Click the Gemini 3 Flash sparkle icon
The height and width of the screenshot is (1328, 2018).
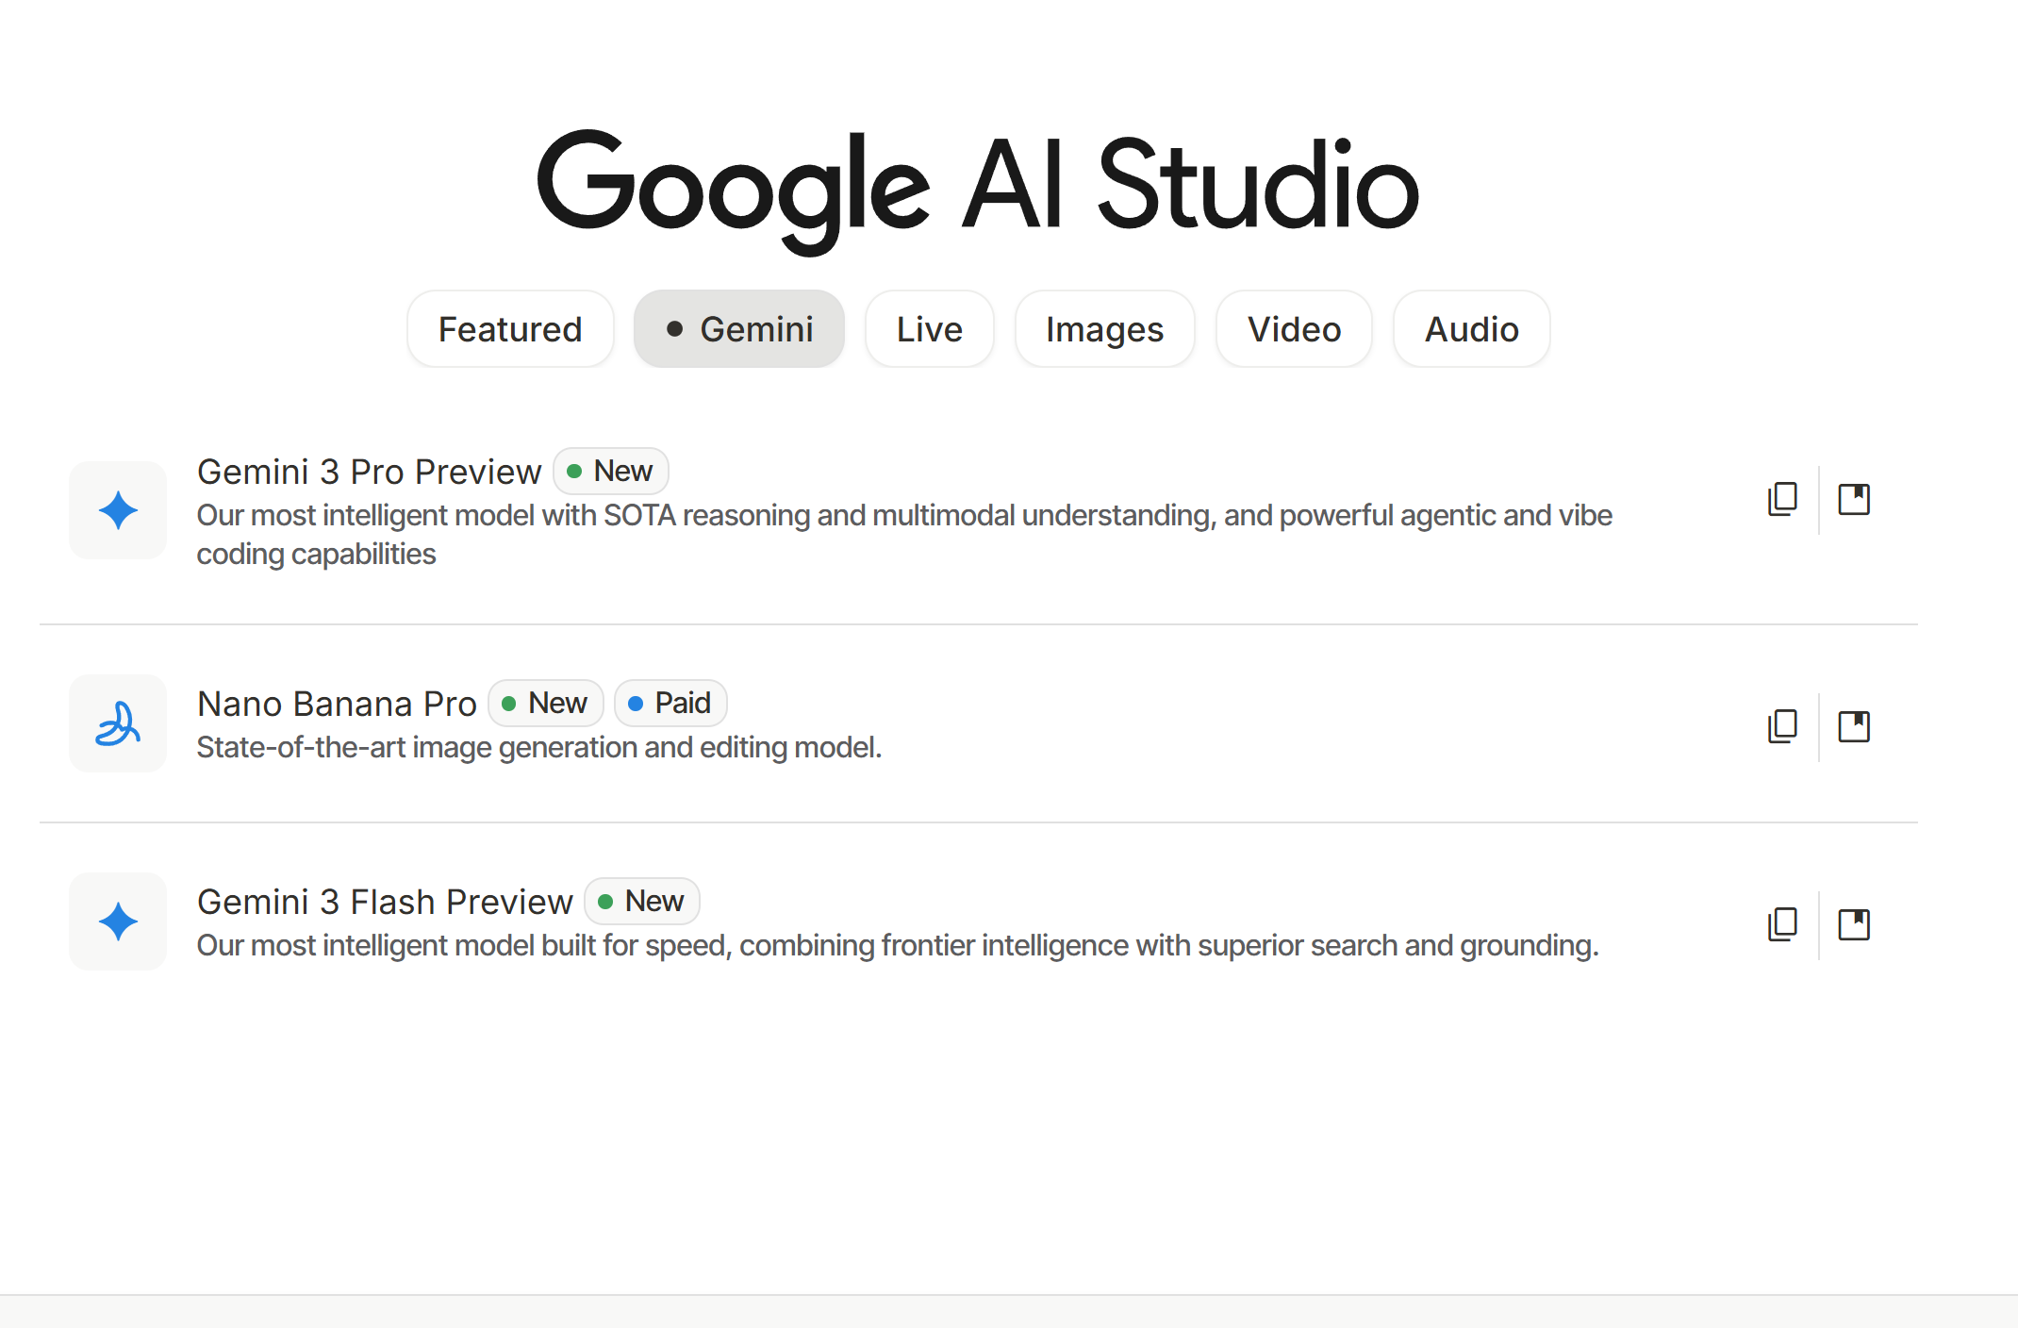coord(118,921)
